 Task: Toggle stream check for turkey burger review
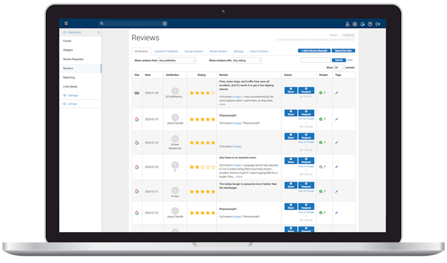pyautogui.click(x=321, y=192)
